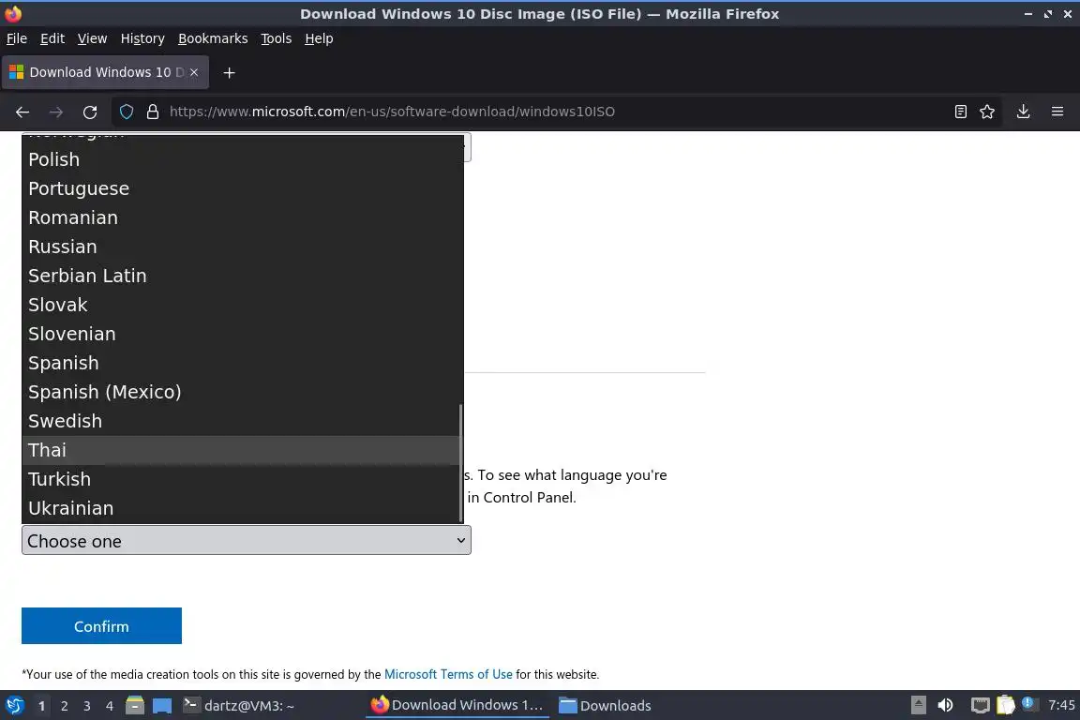Choose Turkish from the language list

(x=242, y=479)
